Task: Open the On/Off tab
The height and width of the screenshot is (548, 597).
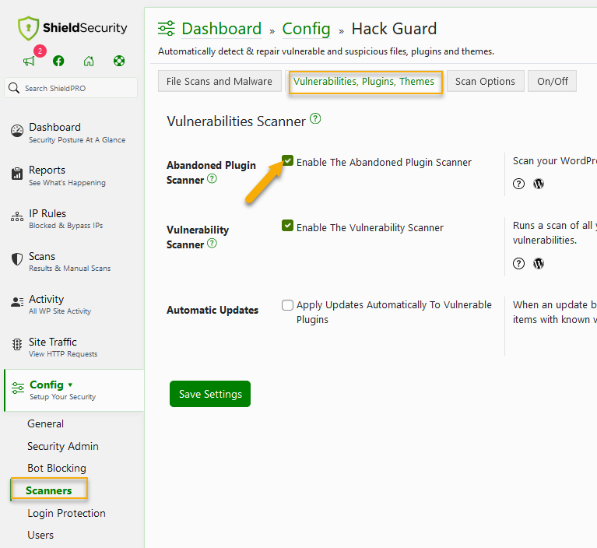Action: point(552,81)
